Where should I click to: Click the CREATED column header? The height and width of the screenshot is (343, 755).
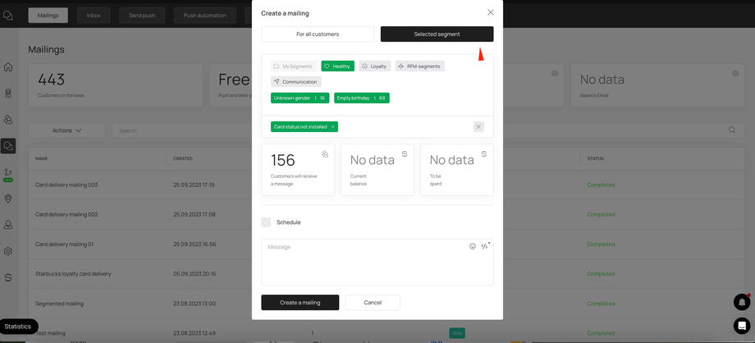click(x=183, y=158)
